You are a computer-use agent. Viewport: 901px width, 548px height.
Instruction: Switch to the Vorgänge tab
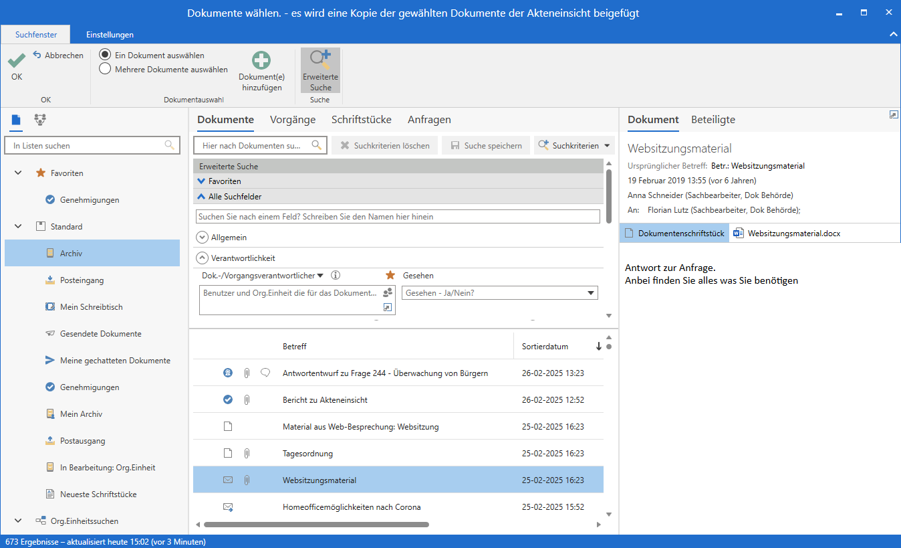pos(292,120)
